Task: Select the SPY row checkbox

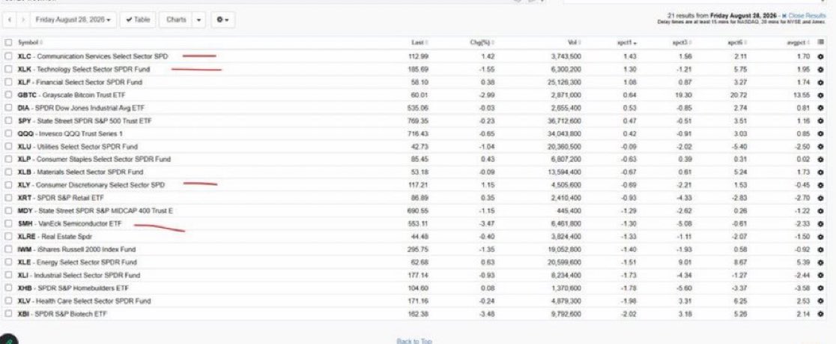Action: click(x=8, y=121)
